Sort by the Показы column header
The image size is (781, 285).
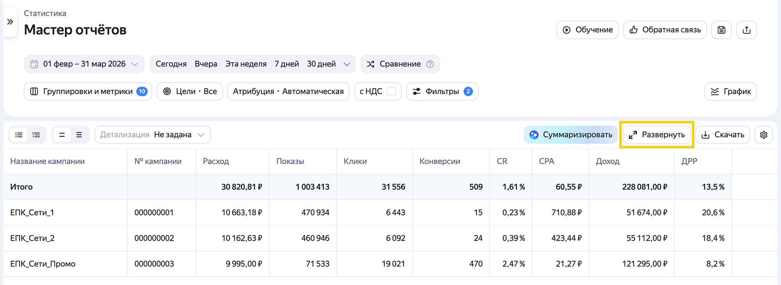click(x=290, y=161)
